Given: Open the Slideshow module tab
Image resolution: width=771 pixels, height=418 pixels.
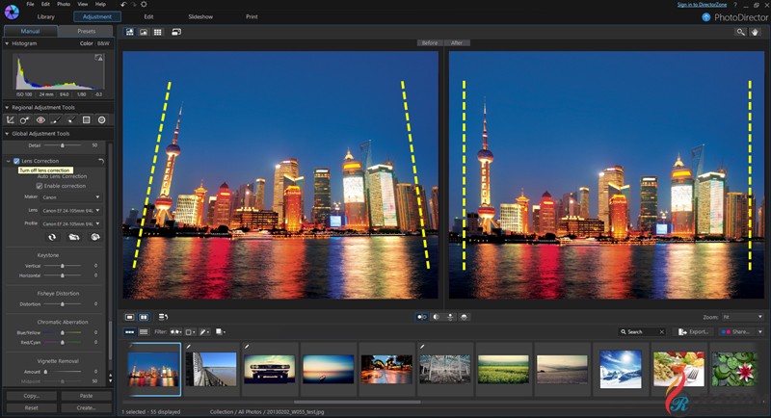Looking at the screenshot, I should [x=199, y=17].
